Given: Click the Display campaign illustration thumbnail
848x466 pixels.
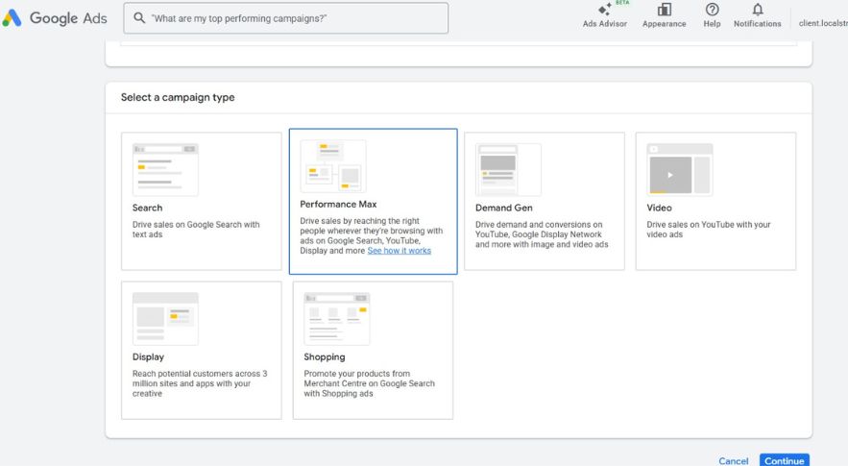Looking at the screenshot, I should [165, 319].
